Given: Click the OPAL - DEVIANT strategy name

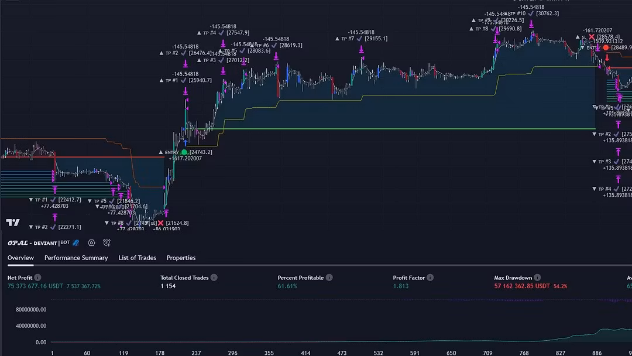Looking at the screenshot, I should tap(32, 243).
